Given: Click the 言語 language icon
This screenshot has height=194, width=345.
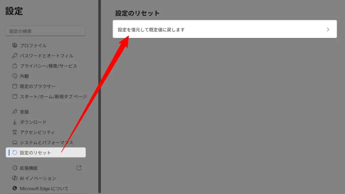Looking at the screenshot, I should 14,112.
